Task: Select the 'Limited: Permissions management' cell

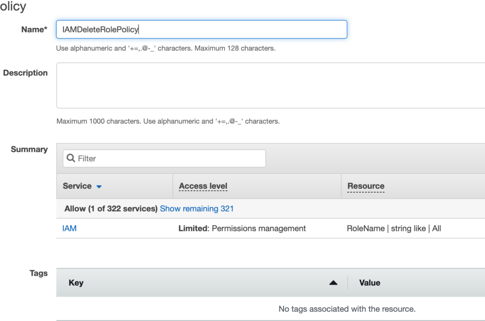Action: pos(242,229)
